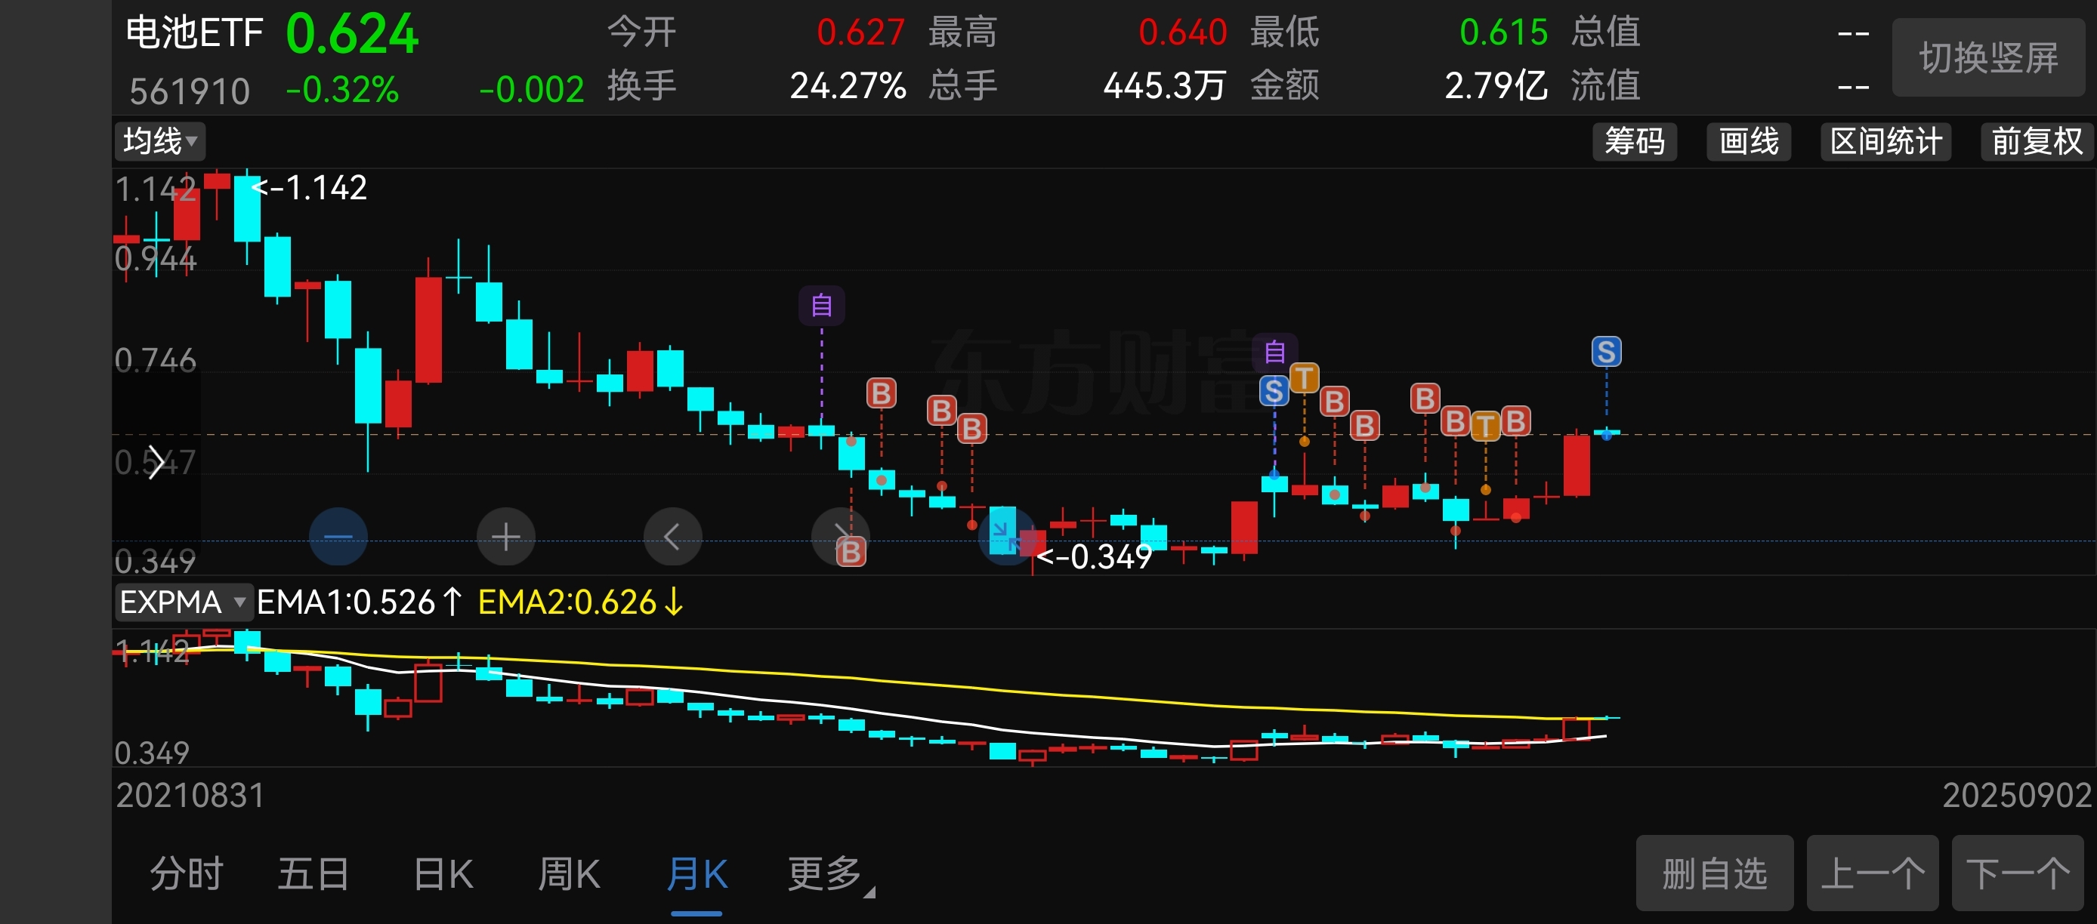Click the B marker below the low candle
Viewport: 2097px width, 924px height.
click(851, 552)
